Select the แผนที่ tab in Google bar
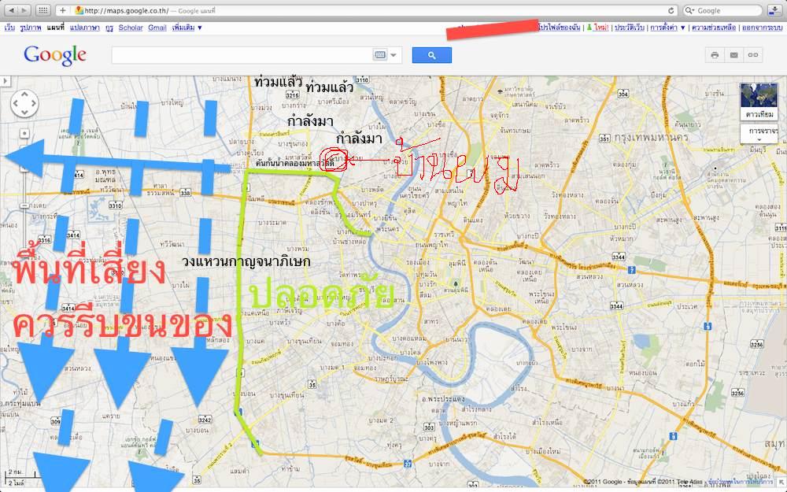Viewport: 787px width, 492px height. (x=56, y=28)
